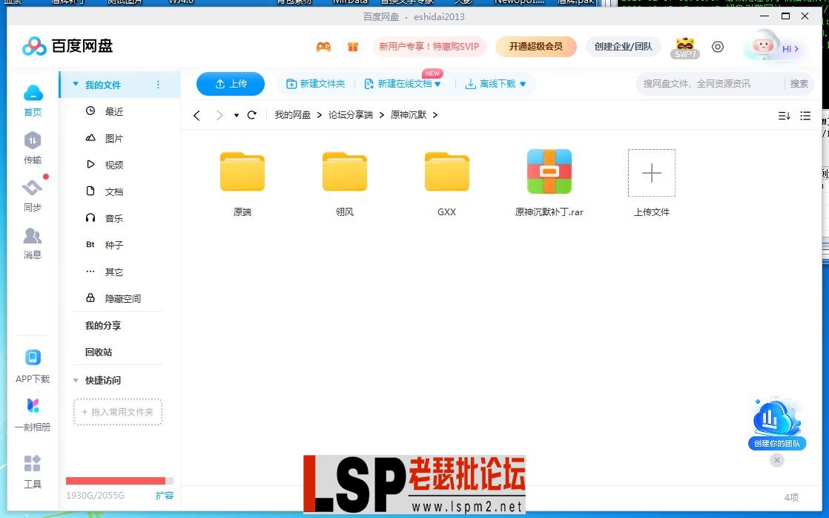Screen dimensions: 829x518
Task: Open 我的分享 in sidebar
Action: coord(103,325)
